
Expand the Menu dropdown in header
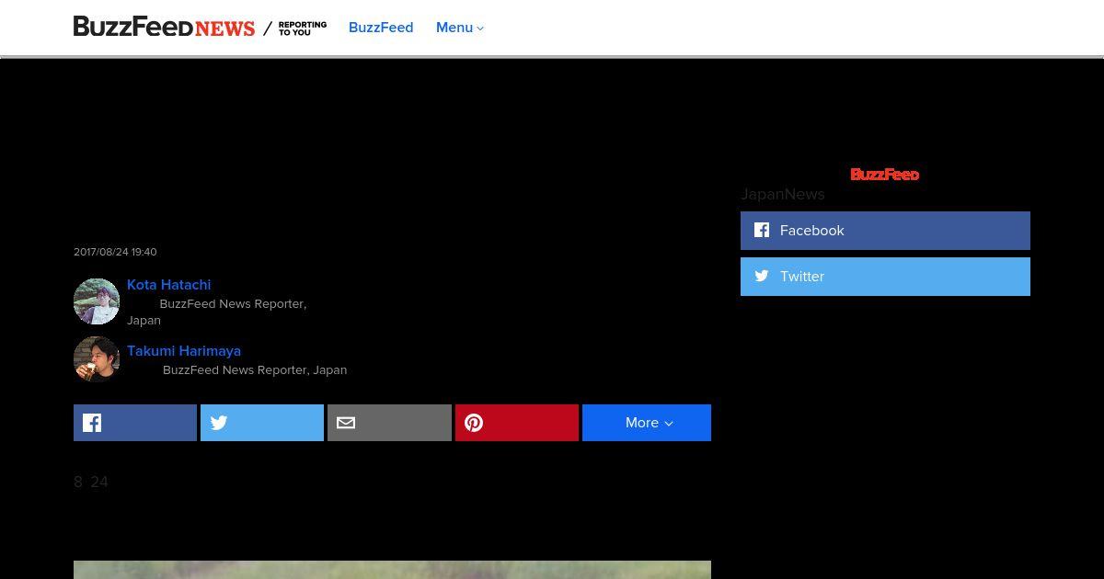460,28
